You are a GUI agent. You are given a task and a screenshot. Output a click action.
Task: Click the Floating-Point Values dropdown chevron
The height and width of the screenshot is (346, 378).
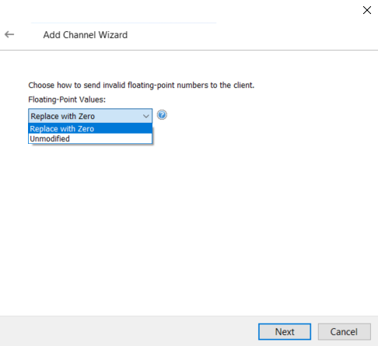[x=146, y=116]
